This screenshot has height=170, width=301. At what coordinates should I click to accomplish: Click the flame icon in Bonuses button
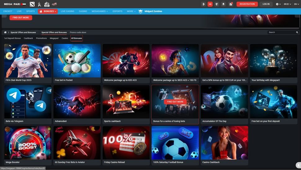pos(41,11)
